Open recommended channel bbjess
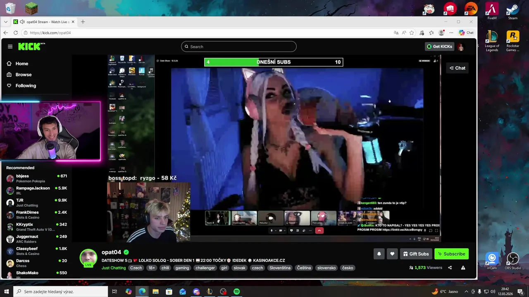529x297 pixels. pyautogui.click(x=36, y=178)
